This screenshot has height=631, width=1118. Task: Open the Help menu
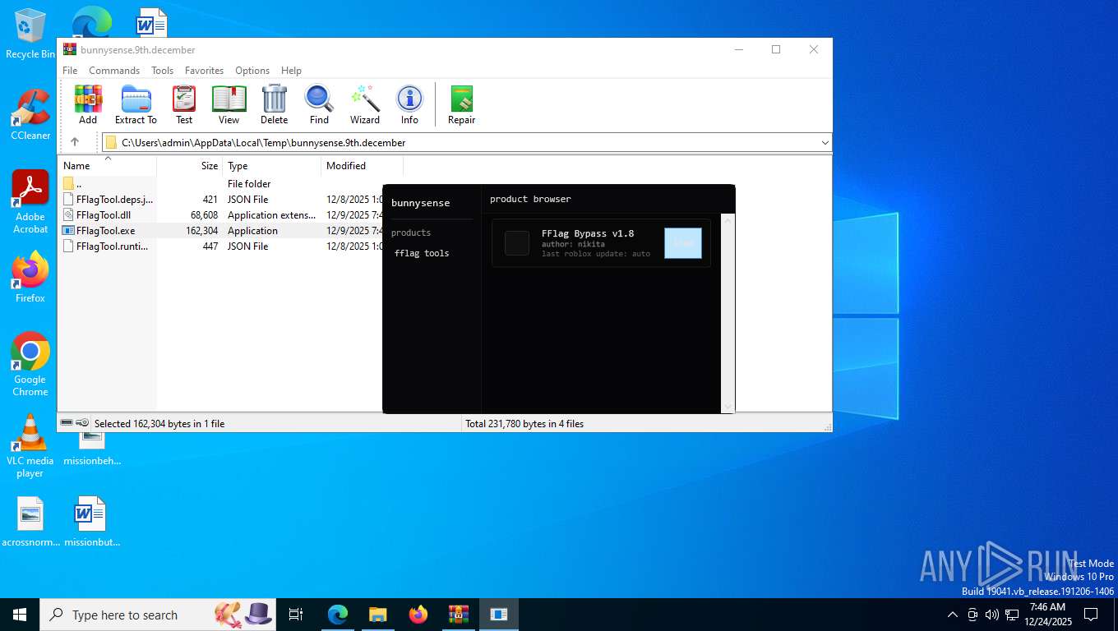pyautogui.click(x=291, y=71)
